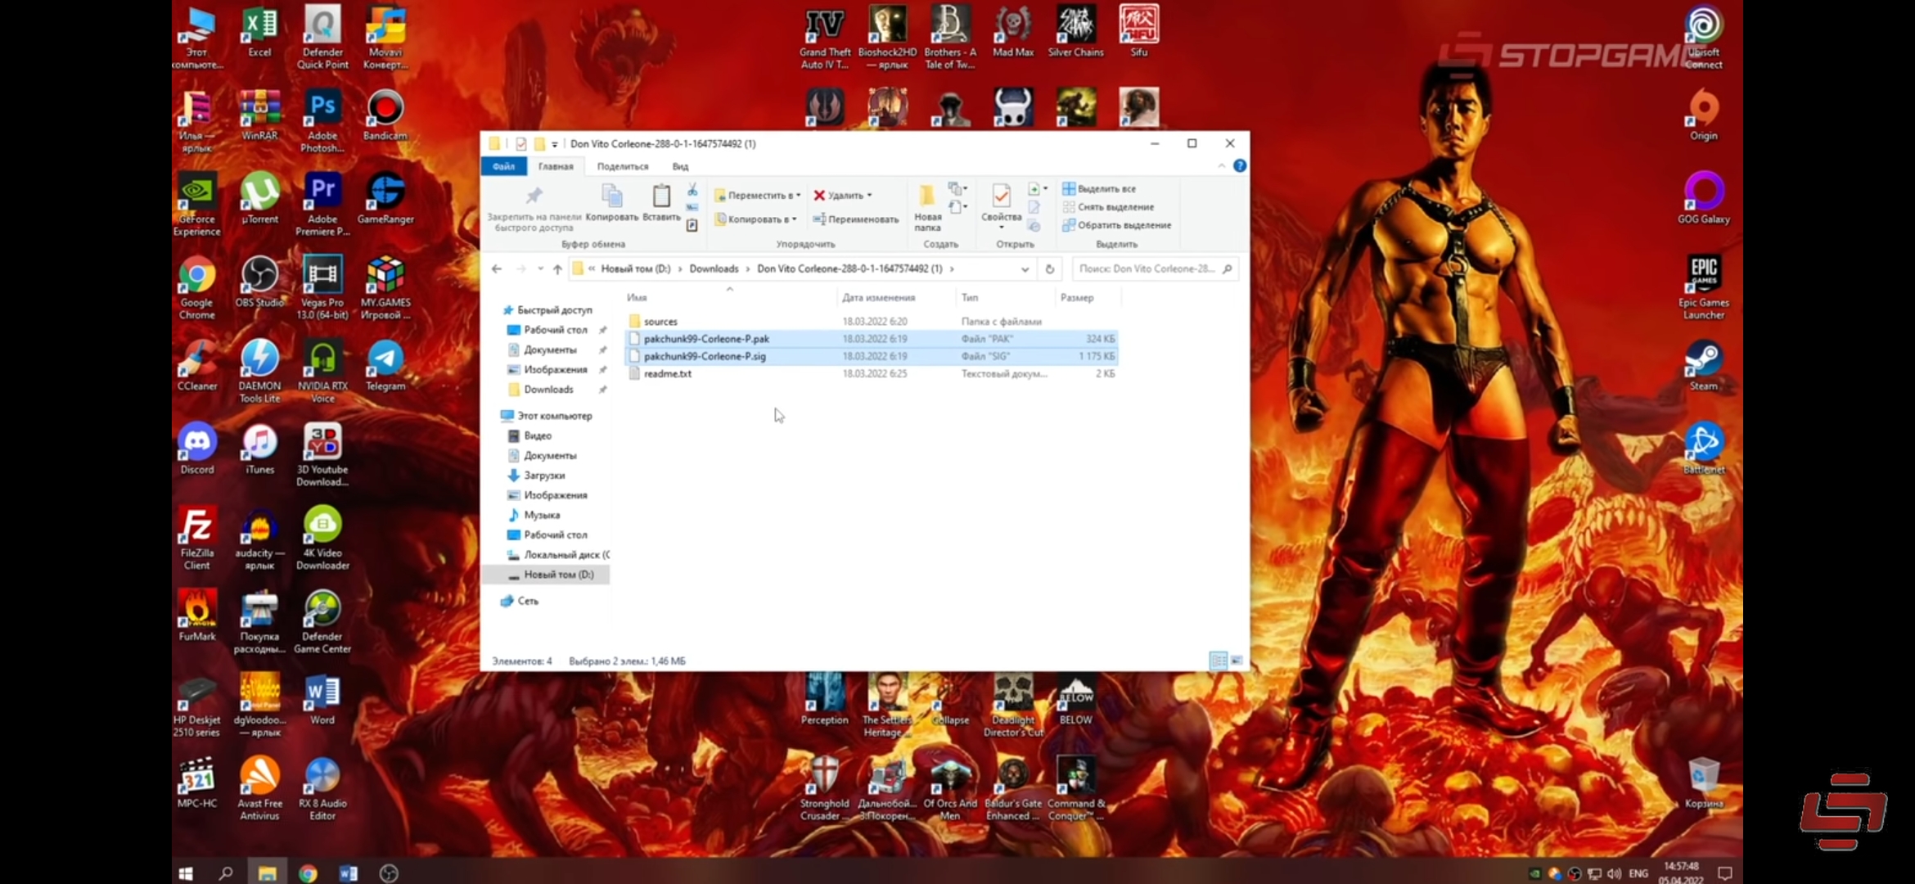This screenshot has width=1915, height=884.
Task: Expand the address bar history dropdown chevron
Action: tap(1025, 268)
